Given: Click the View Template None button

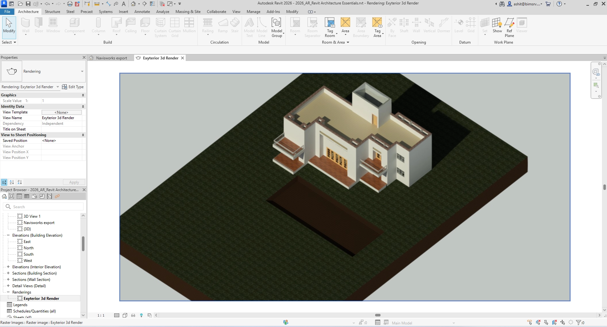Looking at the screenshot, I should (61, 112).
